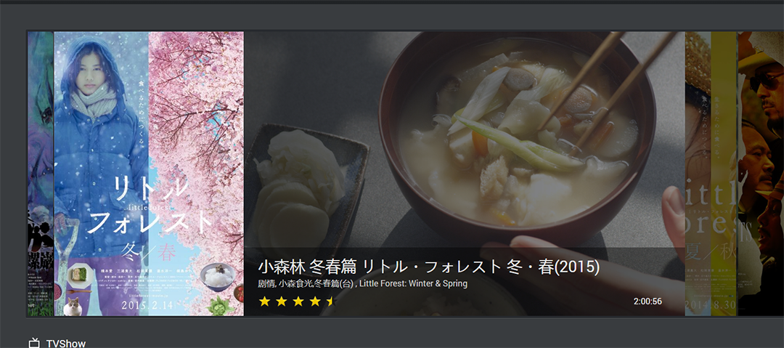Select the partially visible green poster at left edge

pos(40,174)
